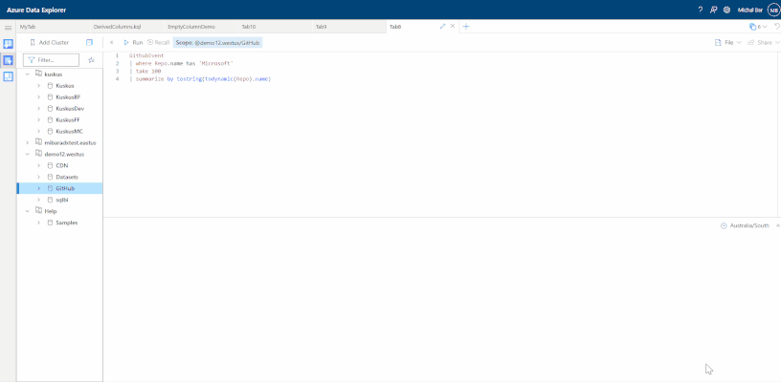Image resolution: width=781 pixels, height=382 pixels.
Task: Switch to the Tab10 tab
Action: 275,27
